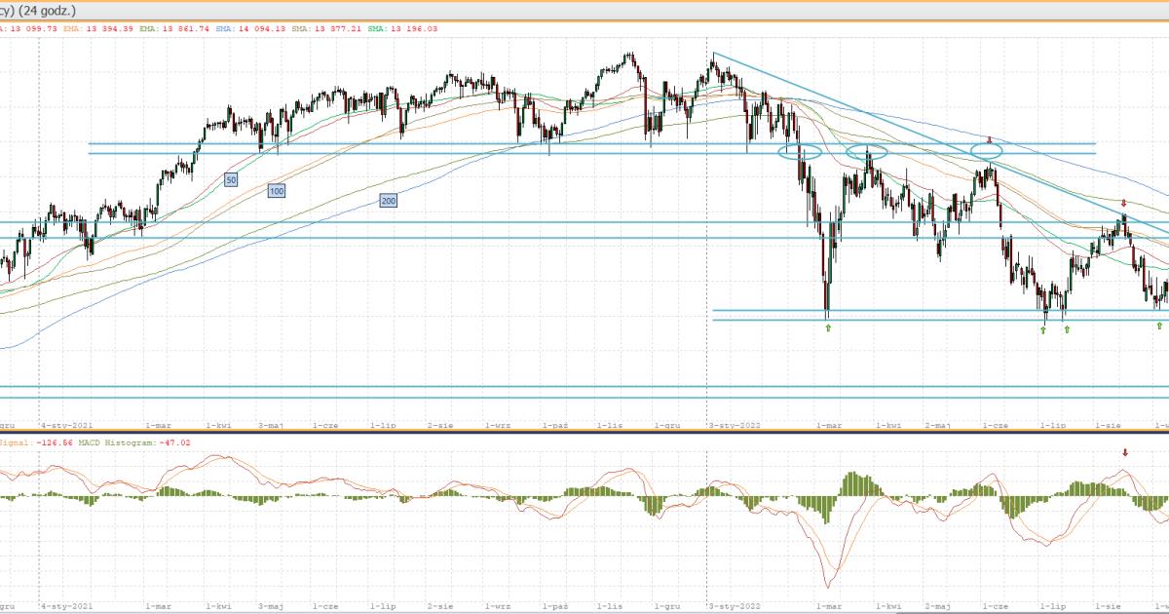Image resolution: width=1169 pixels, height=614 pixels.
Task: Click the 50 moving average label box
Action: click(x=231, y=180)
